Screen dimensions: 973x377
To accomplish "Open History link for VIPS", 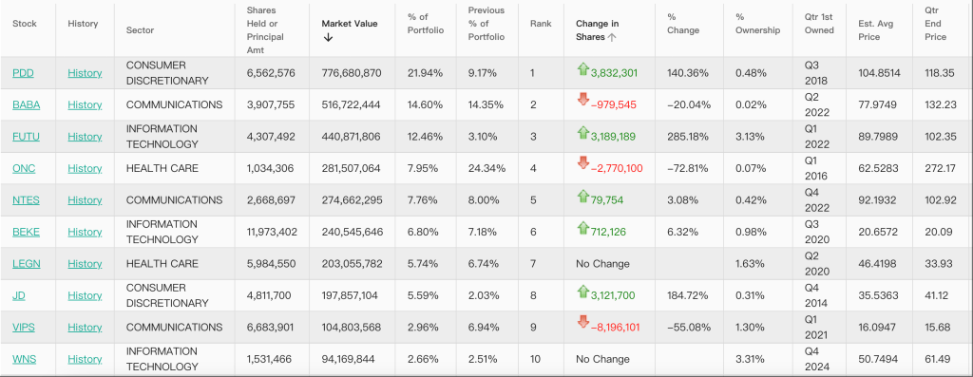I will click(x=85, y=328).
